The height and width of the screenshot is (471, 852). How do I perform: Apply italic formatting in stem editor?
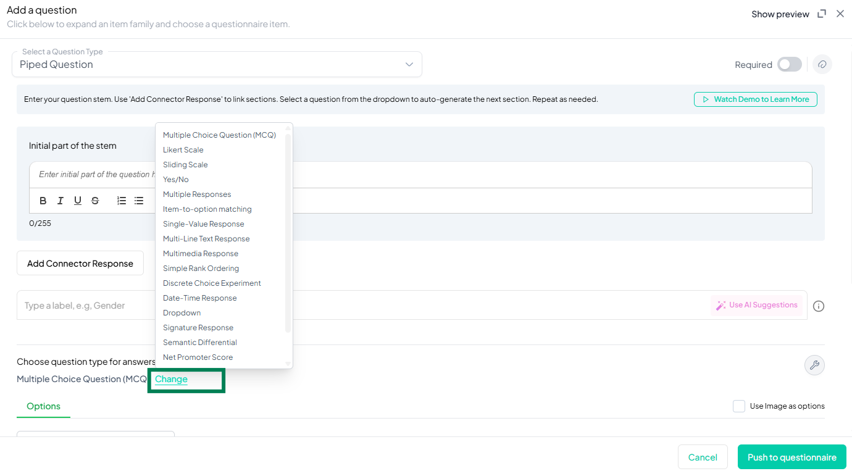[61, 201]
